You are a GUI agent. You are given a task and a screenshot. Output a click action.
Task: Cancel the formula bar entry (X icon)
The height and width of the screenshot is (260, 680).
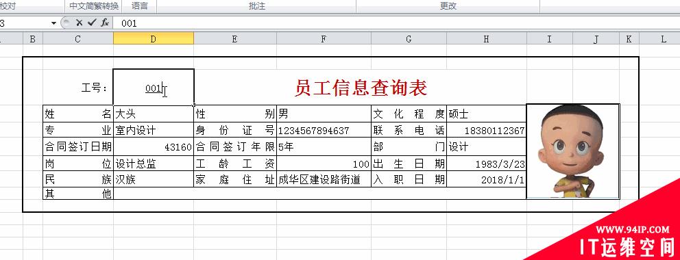tap(79, 23)
